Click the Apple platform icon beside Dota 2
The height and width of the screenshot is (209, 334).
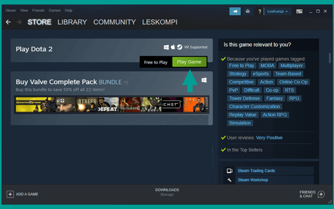point(173,47)
